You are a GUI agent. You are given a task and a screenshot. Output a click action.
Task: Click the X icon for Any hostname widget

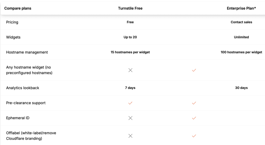130,70
